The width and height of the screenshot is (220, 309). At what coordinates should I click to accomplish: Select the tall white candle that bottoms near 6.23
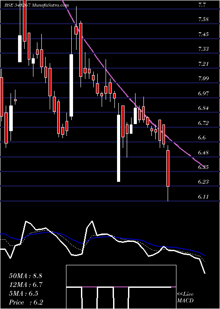point(118,148)
